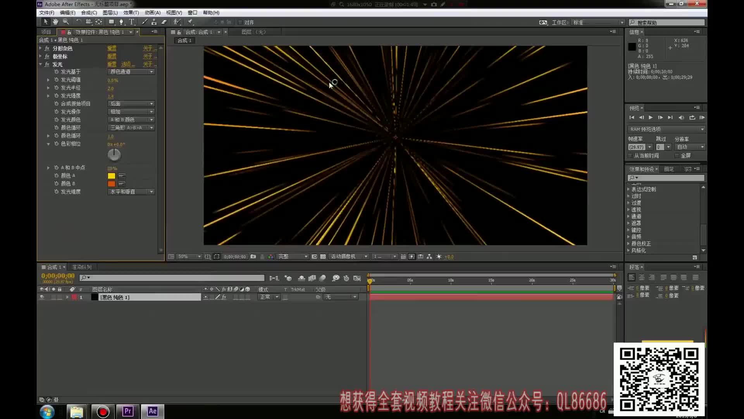The image size is (744, 419).
Task: Switch to the 渲染队列 tab
Action: (81, 267)
